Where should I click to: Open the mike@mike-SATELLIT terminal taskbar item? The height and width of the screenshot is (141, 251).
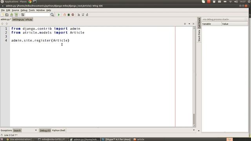[x=52, y=139]
